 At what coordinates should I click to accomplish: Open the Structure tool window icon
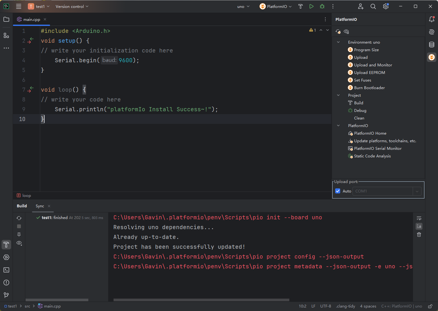point(6,35)
